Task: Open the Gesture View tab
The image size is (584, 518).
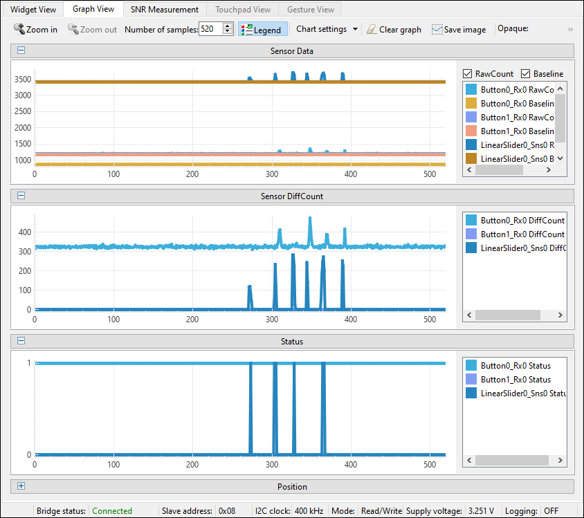Action: 311,9
